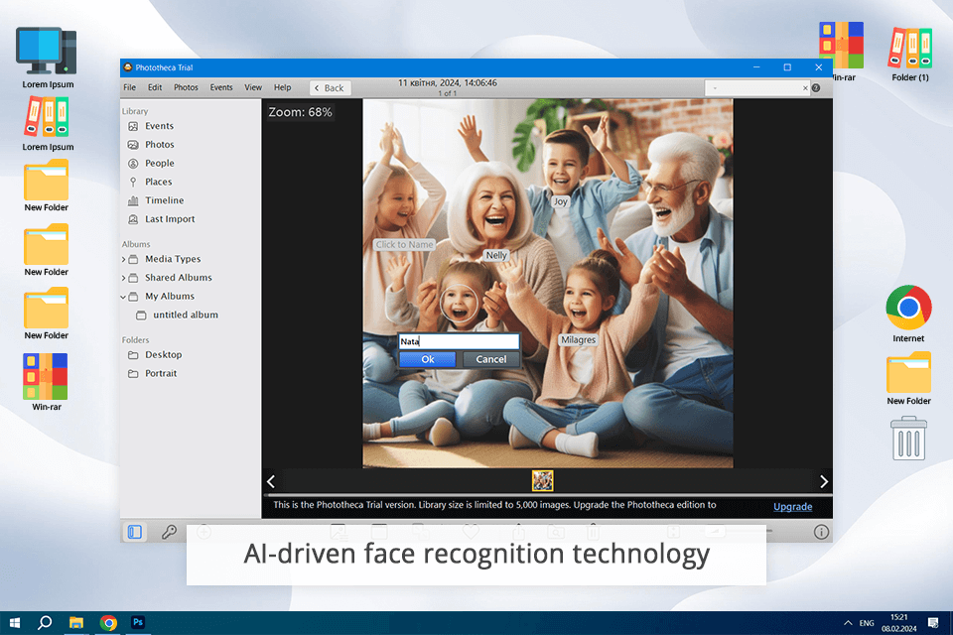Open the View menu

click(x=253, y=87)
